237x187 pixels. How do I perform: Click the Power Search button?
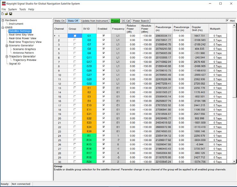click(141, 21)
